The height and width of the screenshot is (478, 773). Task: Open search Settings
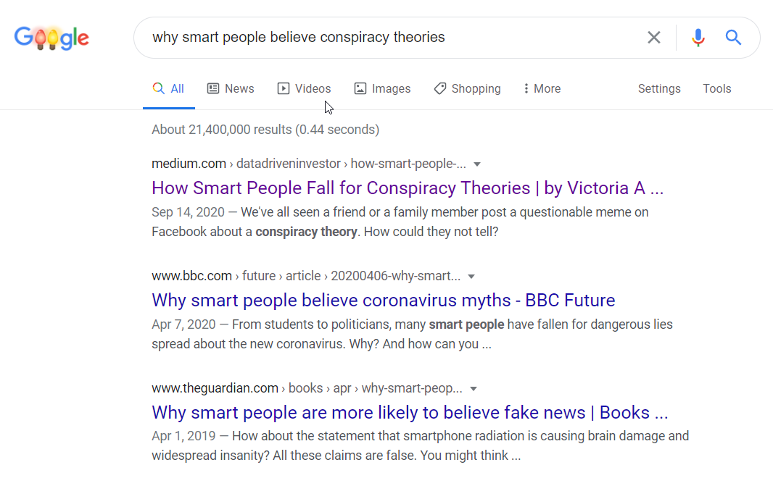[x=659, y=88]
